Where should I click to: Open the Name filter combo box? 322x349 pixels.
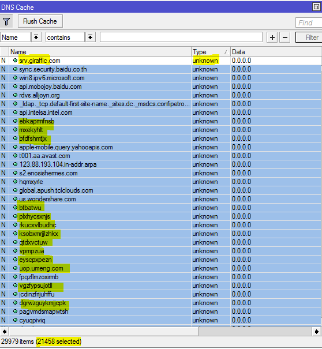(16, 37)
